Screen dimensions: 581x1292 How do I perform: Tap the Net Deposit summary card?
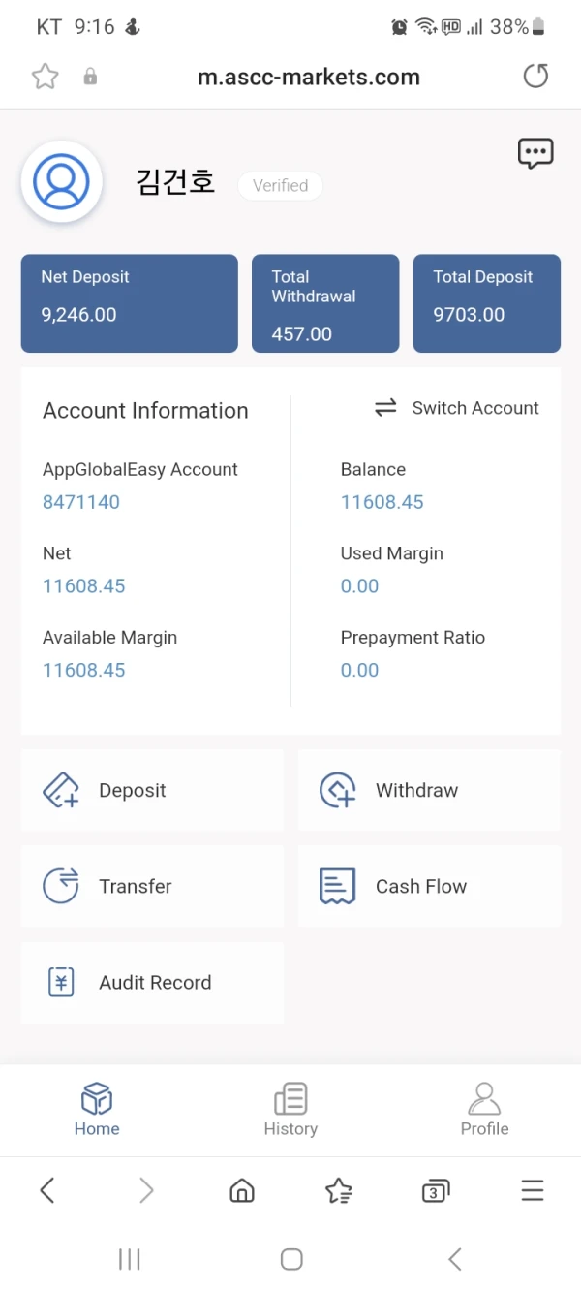click(129, 302)
